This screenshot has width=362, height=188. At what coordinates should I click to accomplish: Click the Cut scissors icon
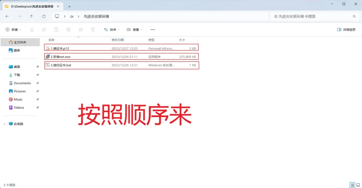pyautogui.click(x=32, y=30)
